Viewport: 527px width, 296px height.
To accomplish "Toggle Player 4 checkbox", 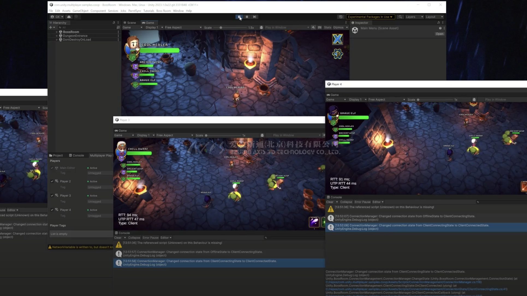I will click(x=52, y=210).
